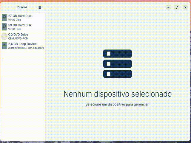Click the /cdrom/casper squashfs path text
191x143 pixels.
click(x=26, y=48)
